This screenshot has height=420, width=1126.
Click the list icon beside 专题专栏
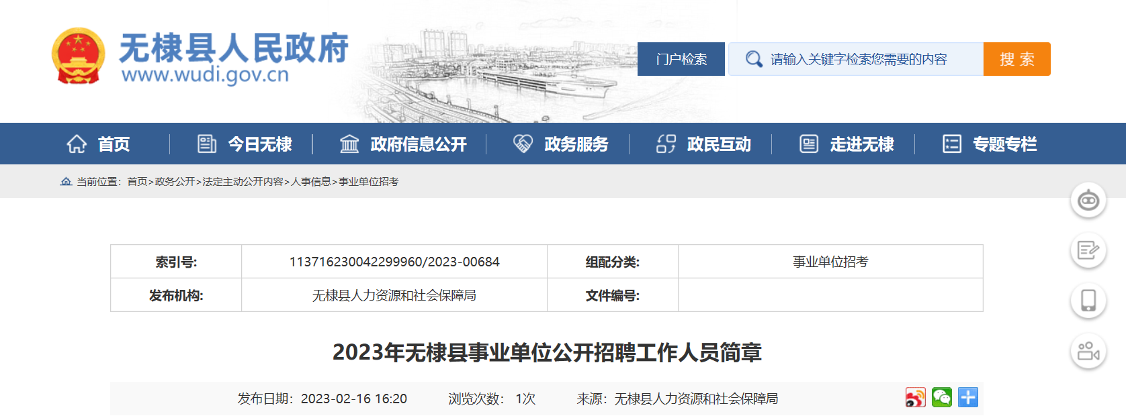click(952, 144)
